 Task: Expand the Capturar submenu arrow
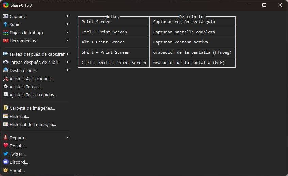68,16
